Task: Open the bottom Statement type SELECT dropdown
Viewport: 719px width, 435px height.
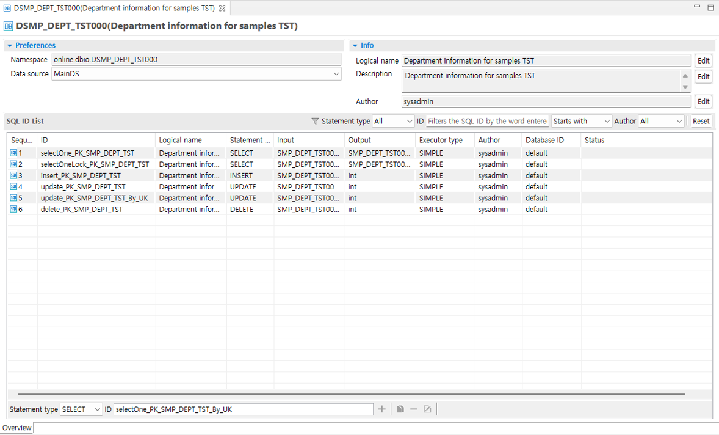Action: [81, 409]
